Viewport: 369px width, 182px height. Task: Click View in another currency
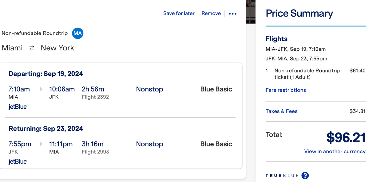(x=335, y=151)
